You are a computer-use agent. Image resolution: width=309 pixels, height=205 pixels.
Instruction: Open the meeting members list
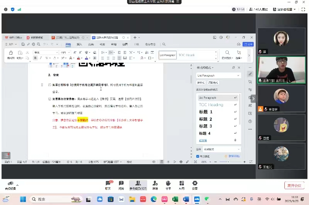(138, 185)
